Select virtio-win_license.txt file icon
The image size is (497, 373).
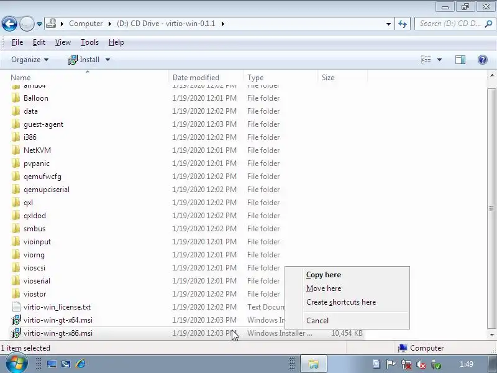click(x=16, y=306)
